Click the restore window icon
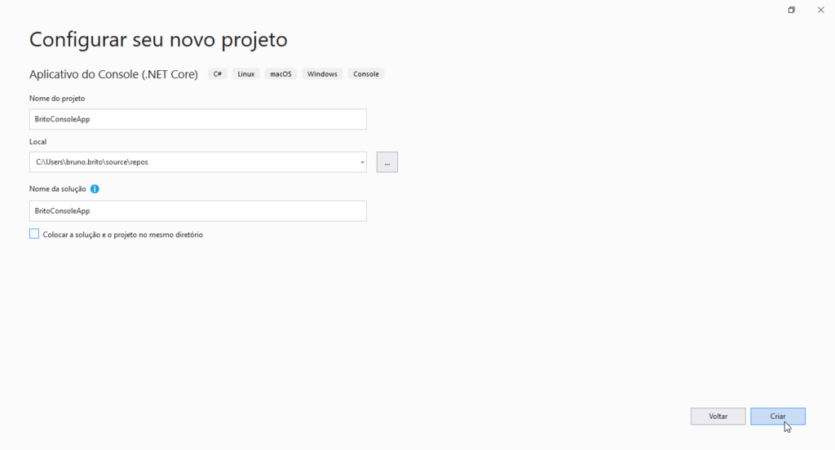835x450 pixels. click(792, 10)
